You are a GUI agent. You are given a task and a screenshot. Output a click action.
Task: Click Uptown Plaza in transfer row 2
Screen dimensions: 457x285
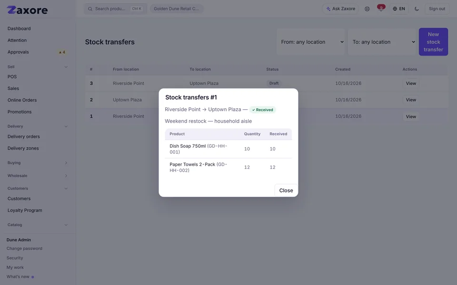127,100
